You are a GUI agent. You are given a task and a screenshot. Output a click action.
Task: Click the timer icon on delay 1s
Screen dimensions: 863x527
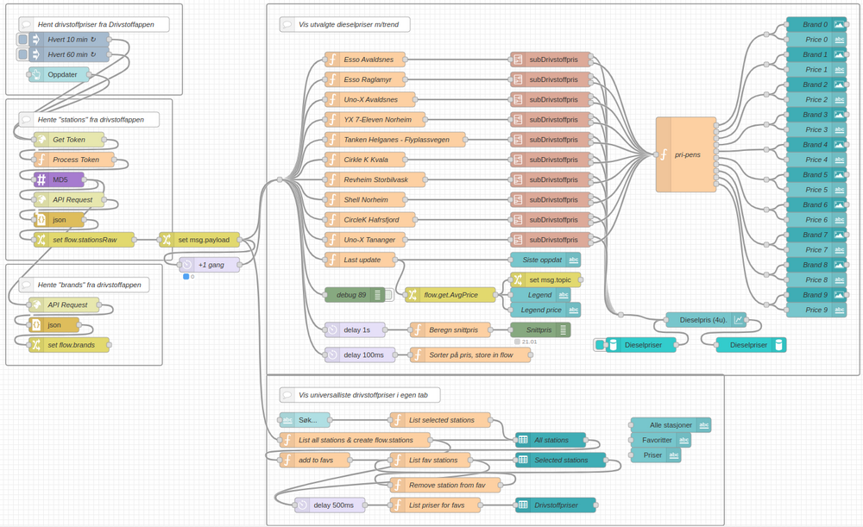pyautogui.click(x=332, y=329)
